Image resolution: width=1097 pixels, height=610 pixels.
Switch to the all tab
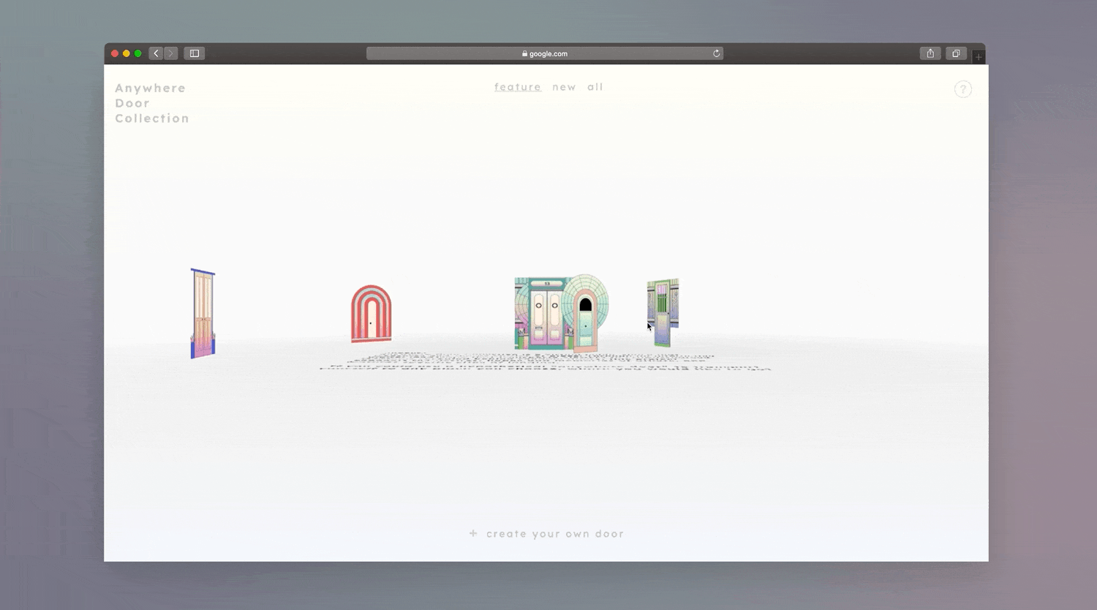coord(595,87)
